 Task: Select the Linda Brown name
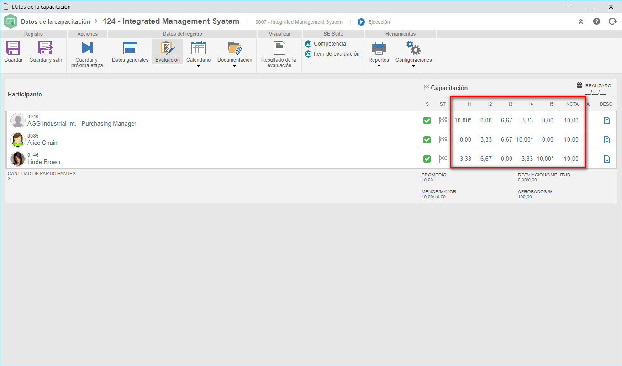point(44,162)
